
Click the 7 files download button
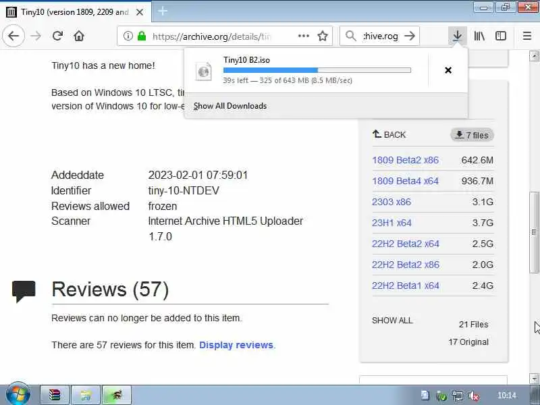472,135
